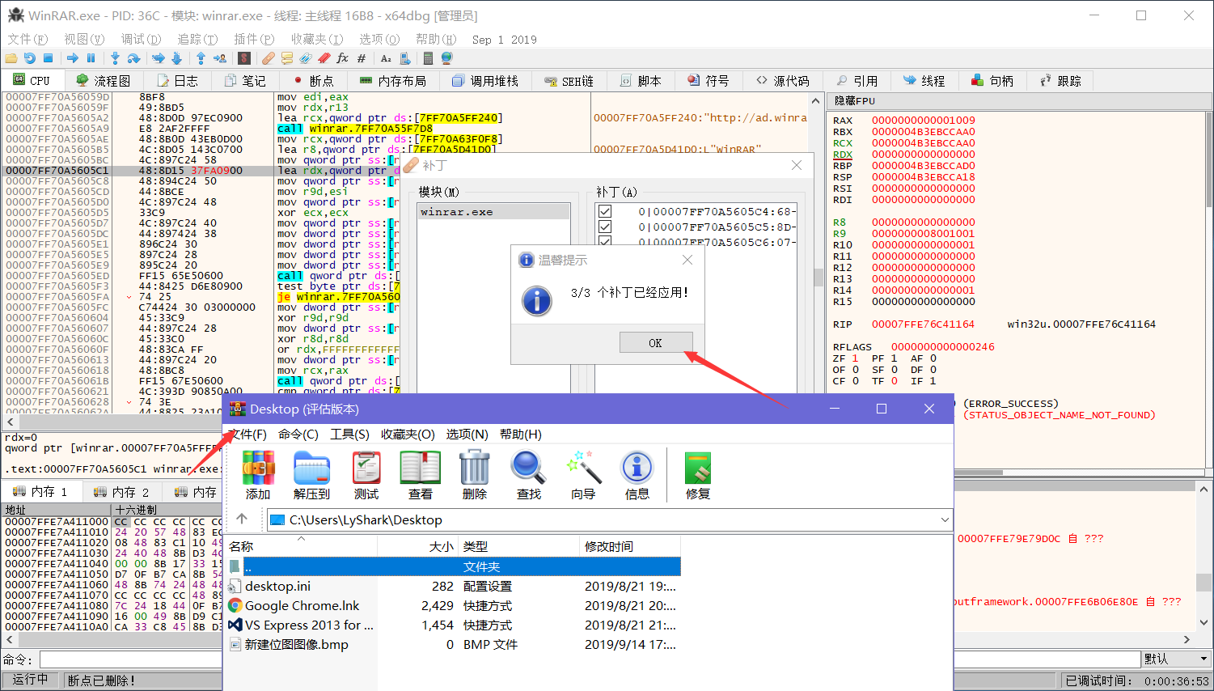Select winrar.exe in module list
Image resolution: width=1214 pixels, height=691 pixels.
493,212
